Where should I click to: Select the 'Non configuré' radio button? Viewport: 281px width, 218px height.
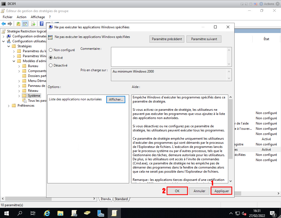pyautogui.click(x=51, y=50)
